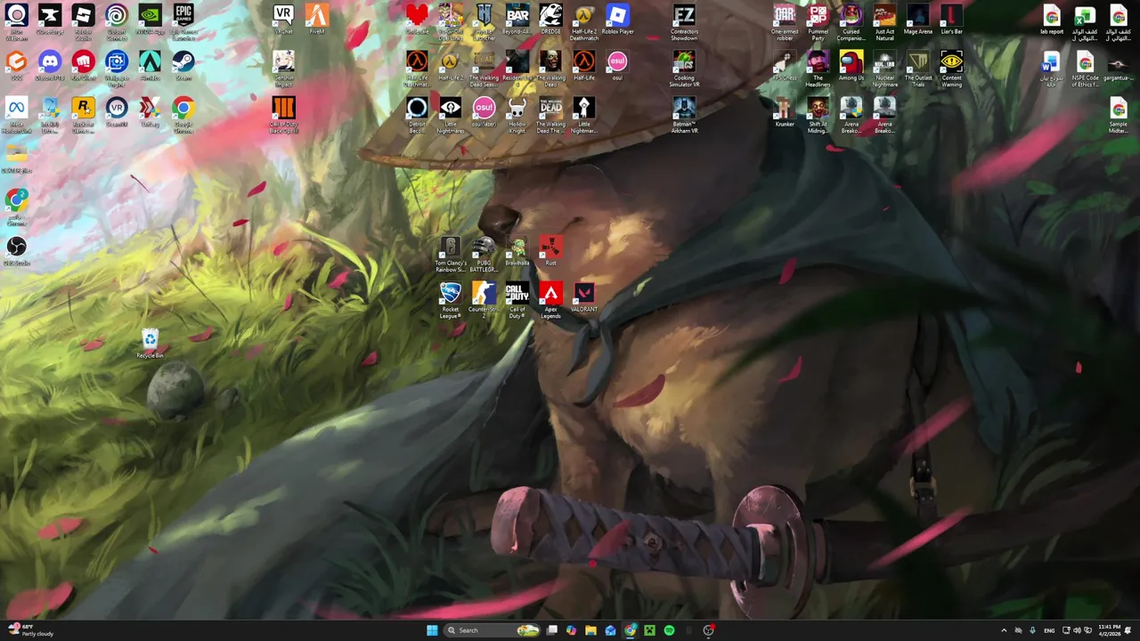Open the NSPE Code of Ethics file

coord(1085,68)
